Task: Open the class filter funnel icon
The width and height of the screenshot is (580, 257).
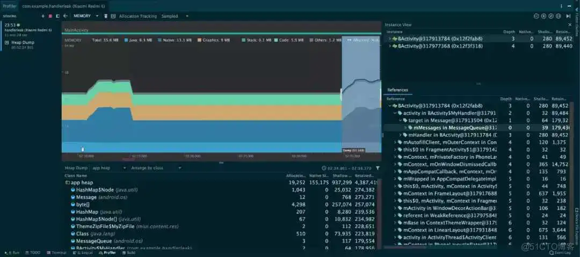Action: pos(378,168)
